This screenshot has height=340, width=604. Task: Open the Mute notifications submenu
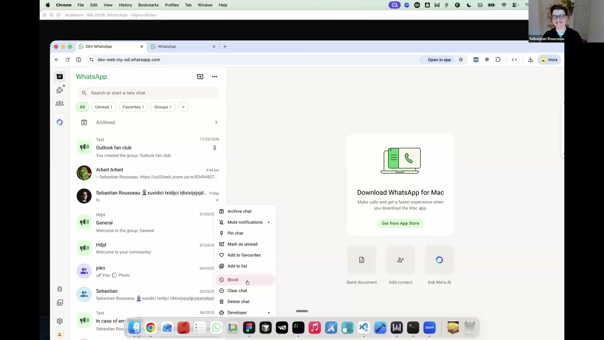tap(245, 222)
